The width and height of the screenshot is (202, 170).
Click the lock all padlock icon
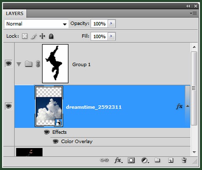point(51,36)
